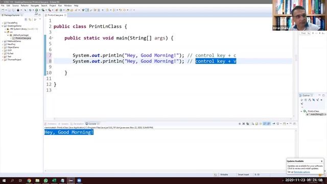
Task: Click Remove Launch X icon in Console
Action: click(244, 124)
